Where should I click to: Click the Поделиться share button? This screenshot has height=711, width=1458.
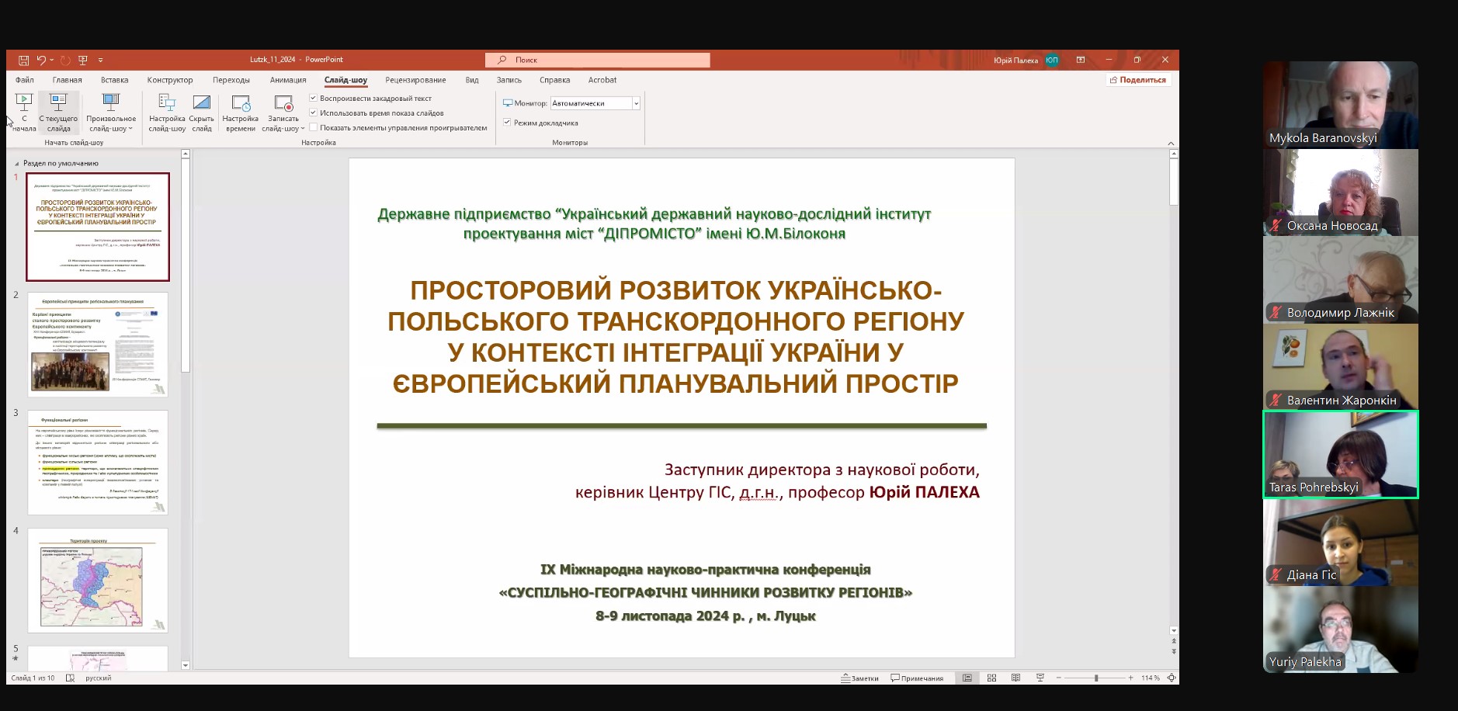coord(1138,80)
